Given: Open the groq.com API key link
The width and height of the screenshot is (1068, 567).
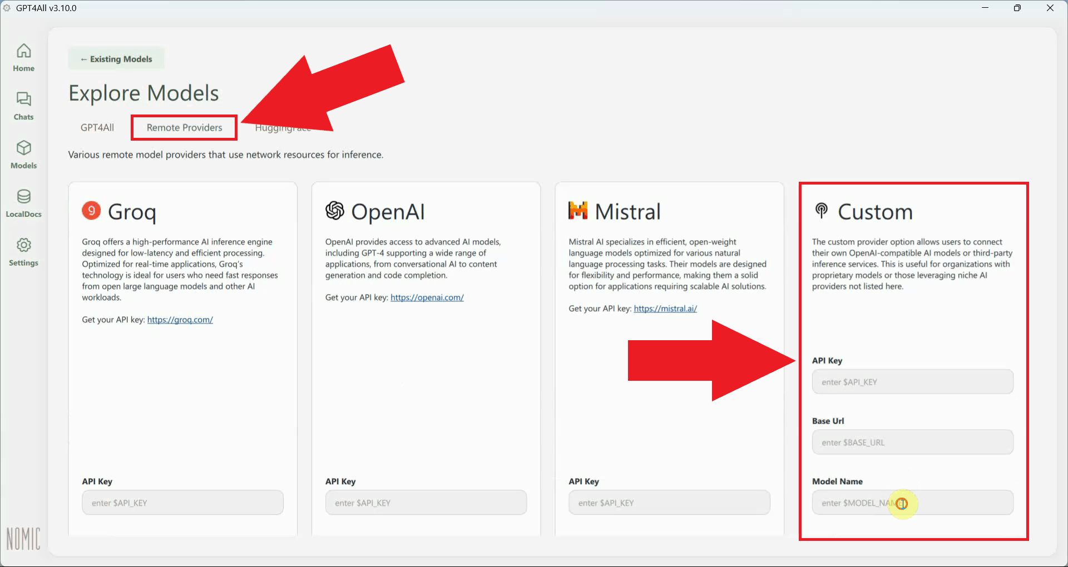Looking at the screenshot, I should click(180, 320).
